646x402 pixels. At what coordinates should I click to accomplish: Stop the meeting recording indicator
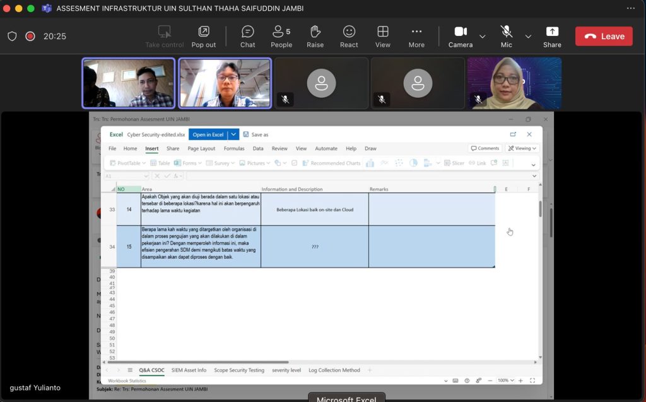pyautogui.click(x=30, y=37)
